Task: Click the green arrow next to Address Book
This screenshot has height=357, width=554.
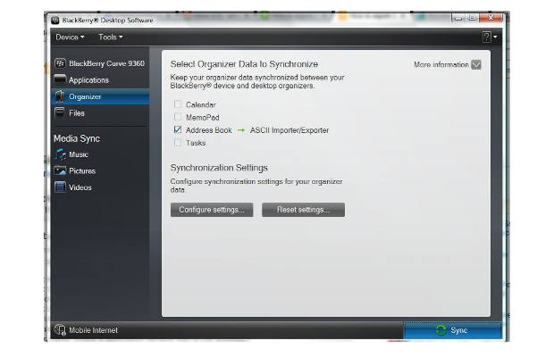Action: [241, 130]
